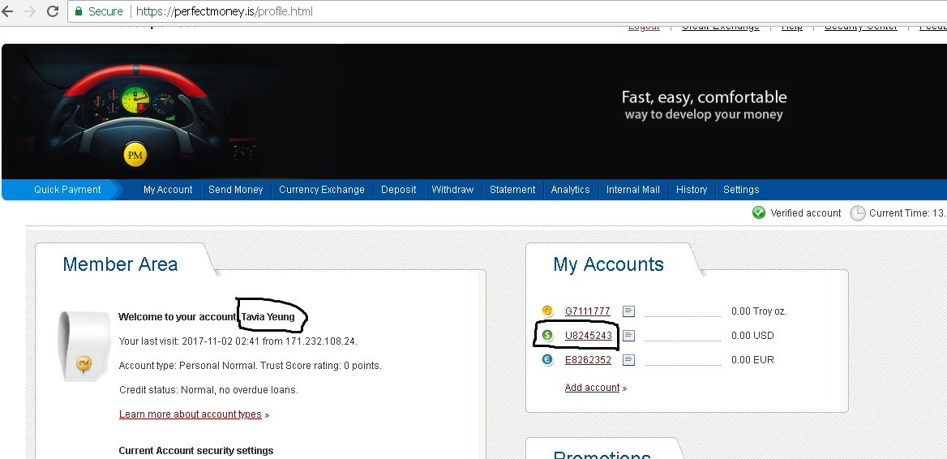Click Current Account security settings heading
This screenshot has height=459, width=947.
coord(195,451)
